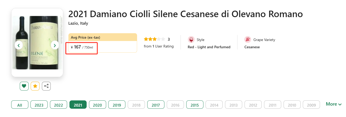Expand the More vintages dropdown
The image size is (346, 117).
334,104
